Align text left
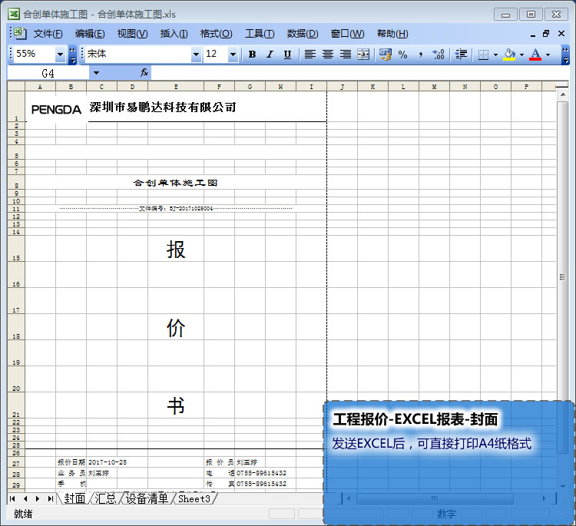The height and width of the screenshot is (526, 576). [310, 55]
